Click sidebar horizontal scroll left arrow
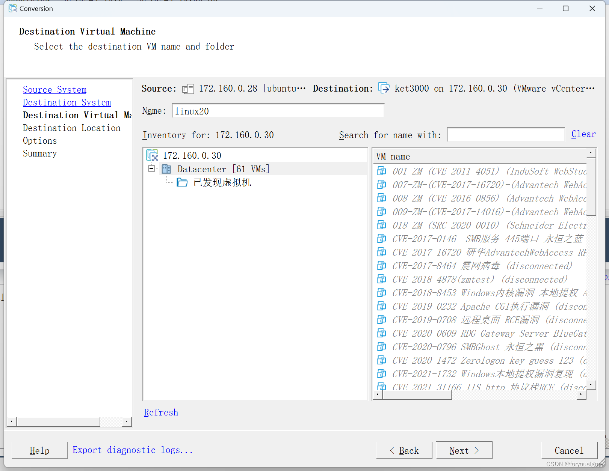Screen dimensions: 609x471 12,421
